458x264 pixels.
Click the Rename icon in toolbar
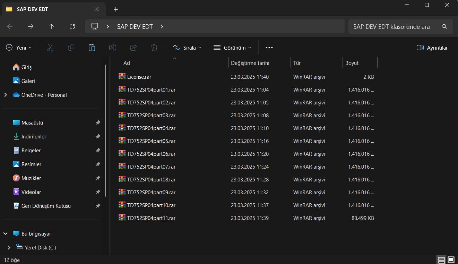tap(113, 48)
